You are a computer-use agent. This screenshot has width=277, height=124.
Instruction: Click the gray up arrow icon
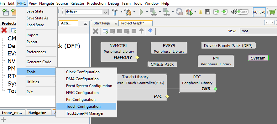coord(141,31)
